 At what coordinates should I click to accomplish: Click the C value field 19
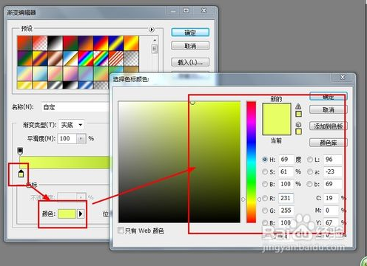pyautogui.click(x=331, y=198)
